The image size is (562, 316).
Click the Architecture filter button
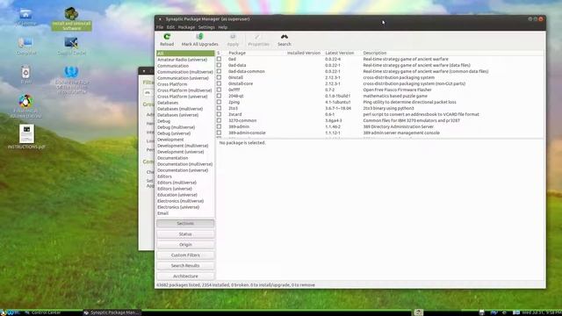185,276
